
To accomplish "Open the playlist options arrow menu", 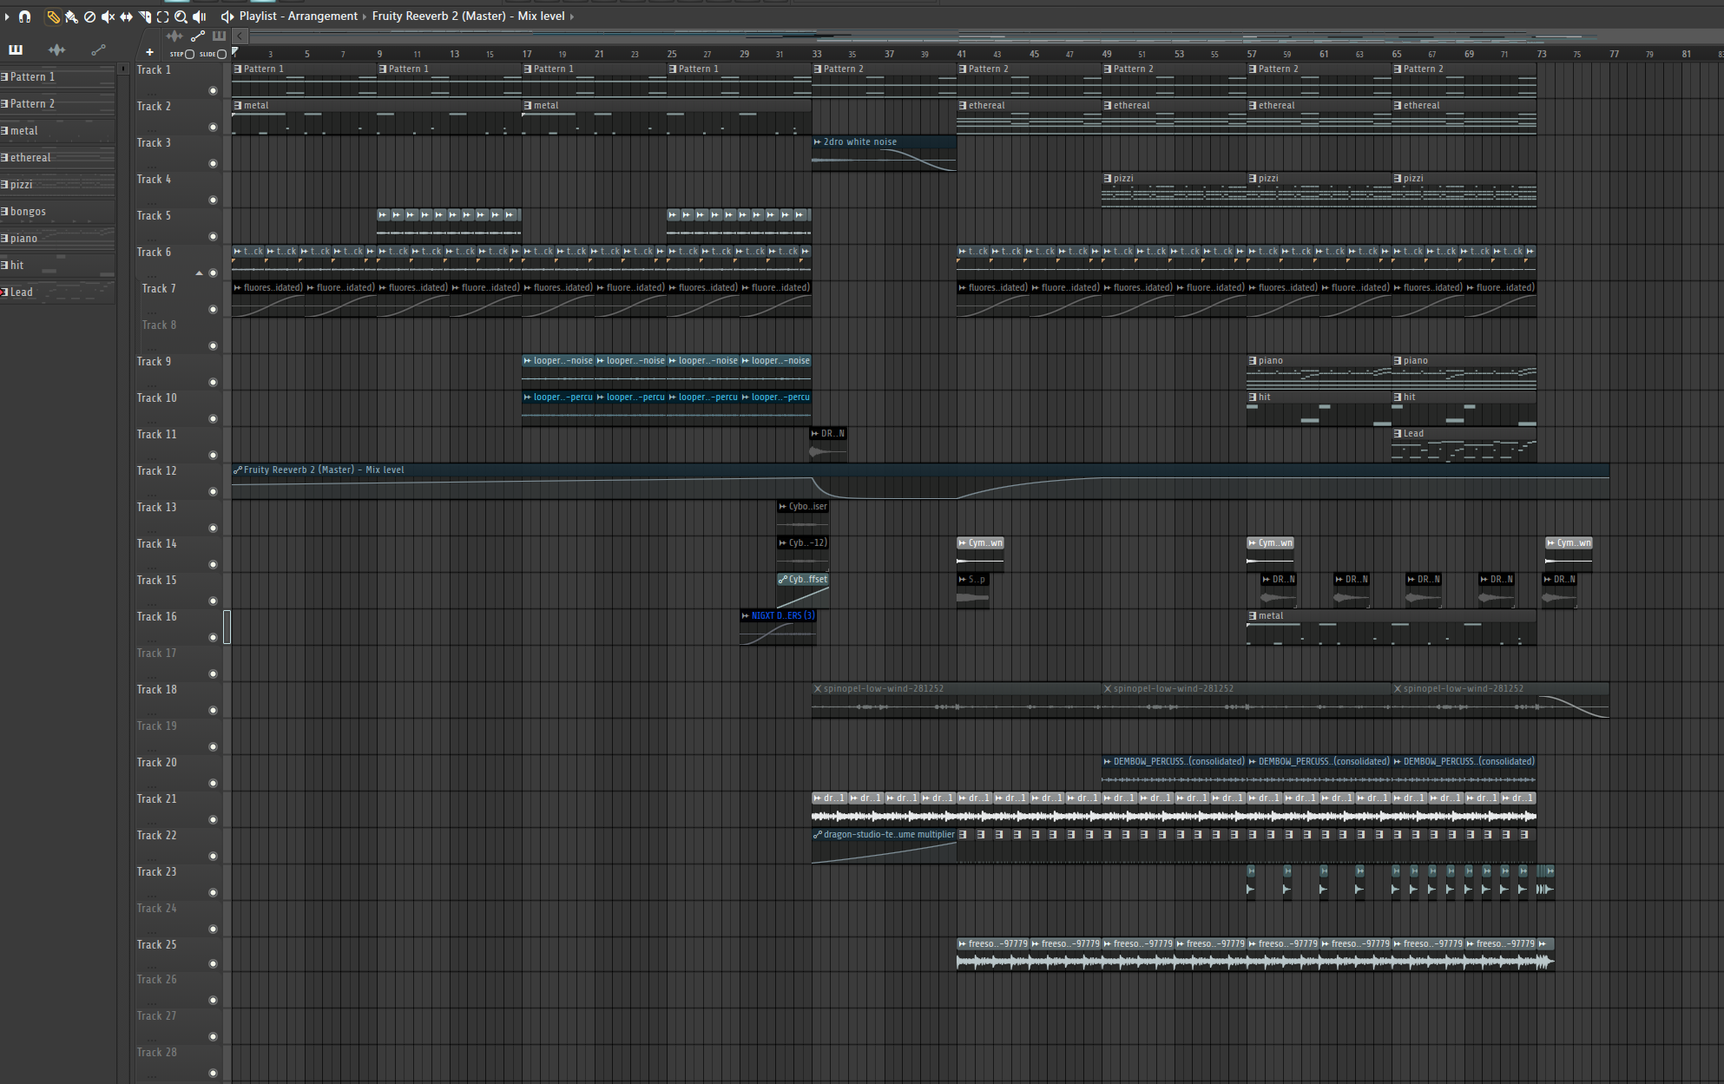I will (7, 16).
